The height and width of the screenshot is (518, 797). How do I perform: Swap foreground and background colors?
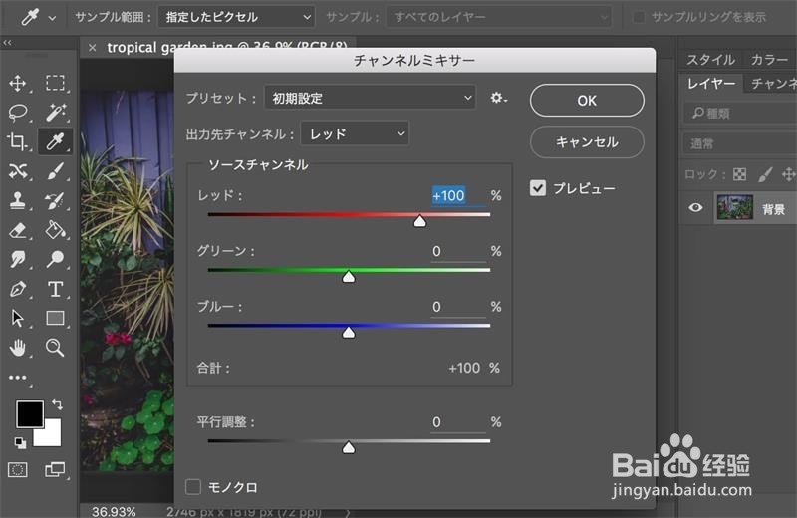(x=57, y=405)
